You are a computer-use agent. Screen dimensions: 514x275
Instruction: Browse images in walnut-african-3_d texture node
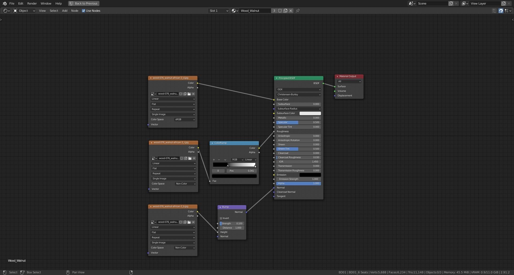pyautogui.click(x=154, y=94)
